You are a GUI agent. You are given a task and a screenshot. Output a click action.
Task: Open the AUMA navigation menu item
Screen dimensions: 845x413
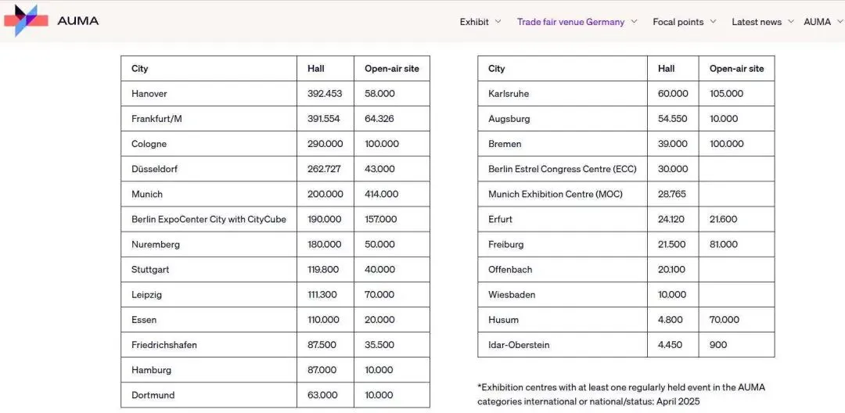pos(817,22)
